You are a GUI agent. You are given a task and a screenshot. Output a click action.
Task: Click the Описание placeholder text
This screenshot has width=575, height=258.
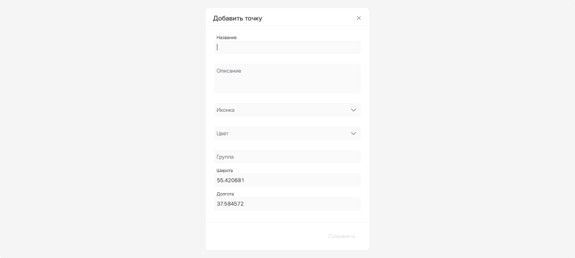(229, 71)
